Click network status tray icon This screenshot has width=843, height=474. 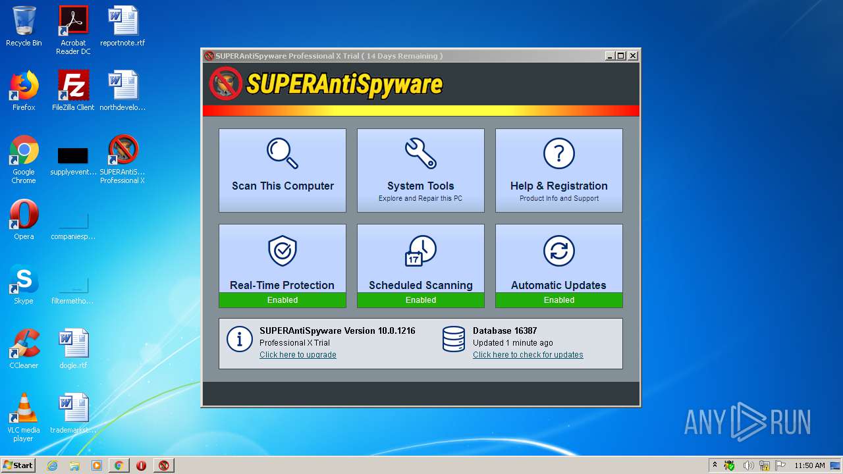(x=765, y=465)
